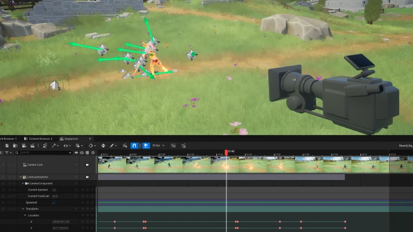
Task: Switch to the Content Browser 2 tab
Action: click(40, 139)
